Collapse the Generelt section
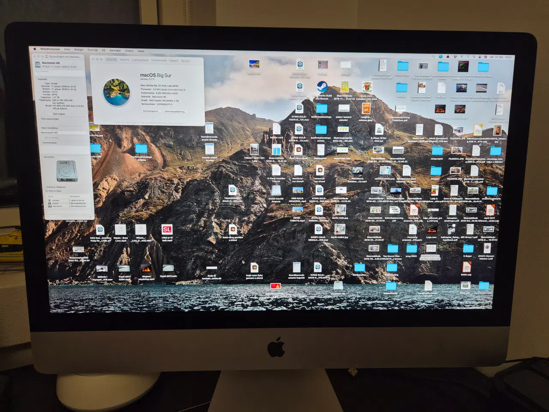Viewport: 549px width, 412px height. tap(36, 79)
